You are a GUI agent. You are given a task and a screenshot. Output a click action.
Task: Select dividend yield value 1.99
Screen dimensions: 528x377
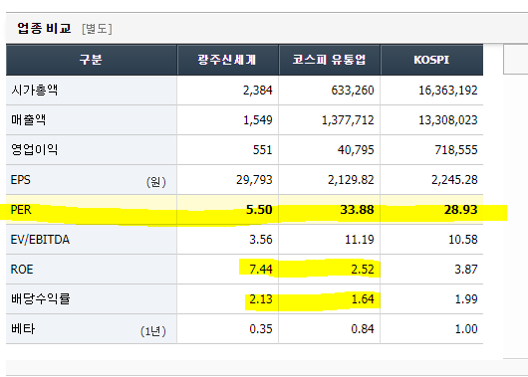click(466, 299)
